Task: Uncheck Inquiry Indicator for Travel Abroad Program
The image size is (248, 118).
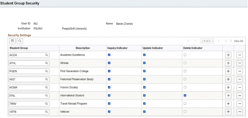Action: pyautogui.click(x=109, y=104)
